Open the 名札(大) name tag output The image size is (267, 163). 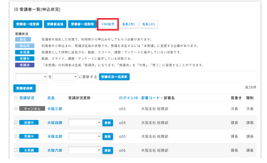[x=128, y=24]
